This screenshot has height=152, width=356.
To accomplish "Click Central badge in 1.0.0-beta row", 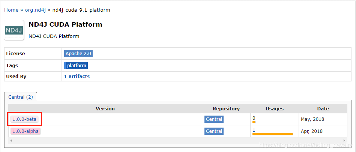I will pos(214,119).
